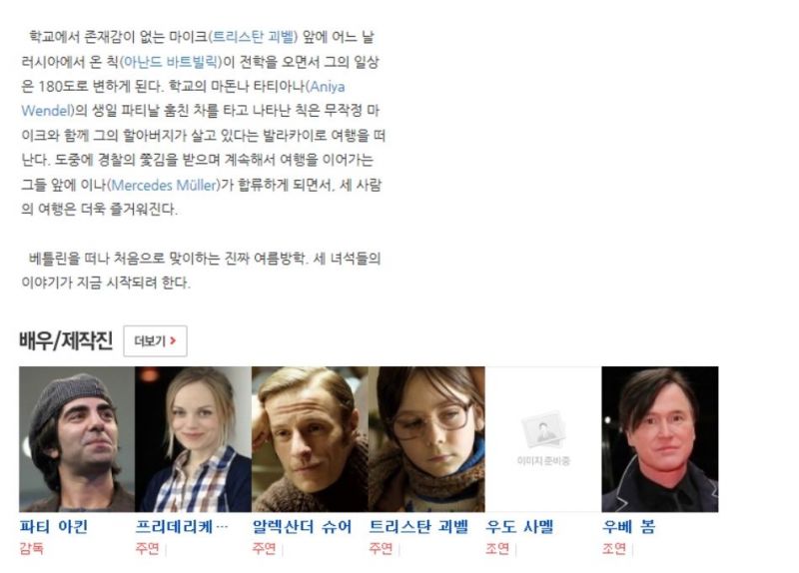
Task: Open the blonde actress 프리데리케 photo
Action: pyautogui.click(x=193, y=439)
